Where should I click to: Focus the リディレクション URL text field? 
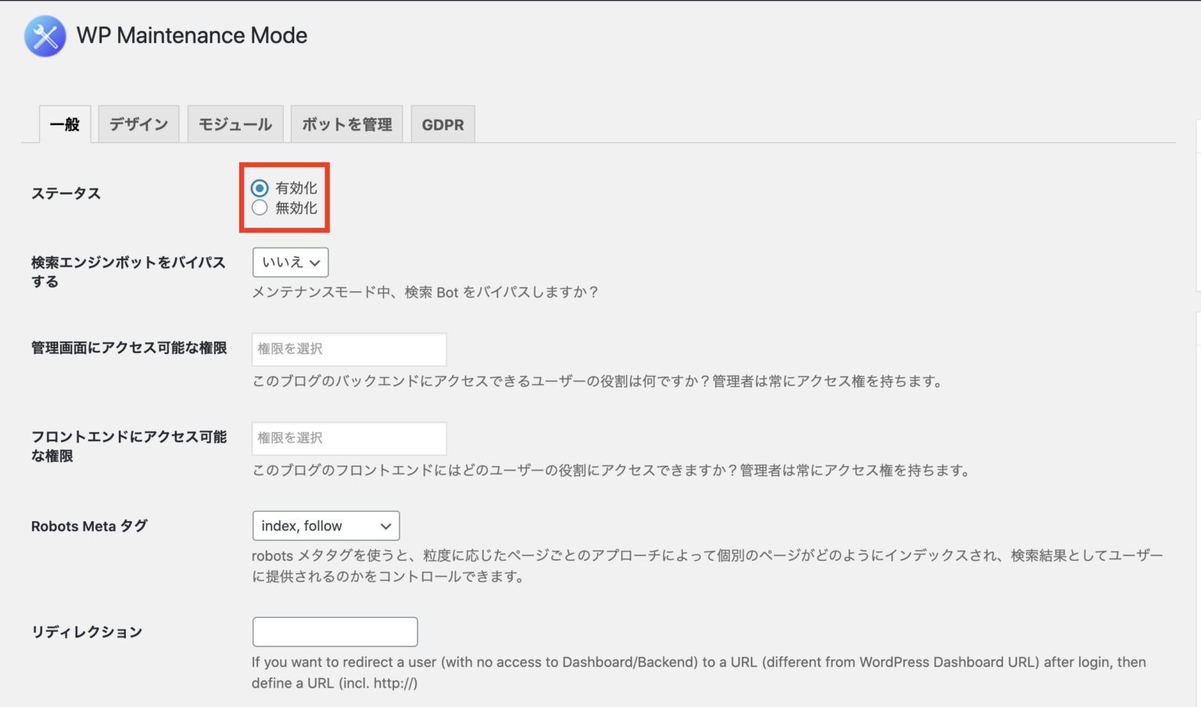coord(335,632)
